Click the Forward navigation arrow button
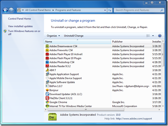The height and width of the screenshot is (126, 168). click(11, 10)
